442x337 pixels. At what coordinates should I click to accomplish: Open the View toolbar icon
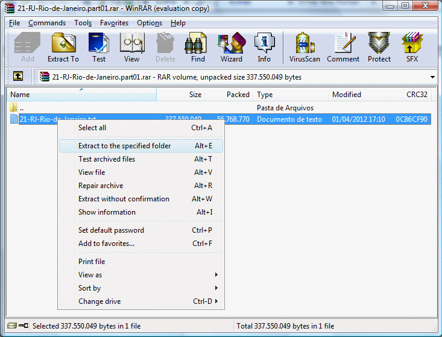131,48
